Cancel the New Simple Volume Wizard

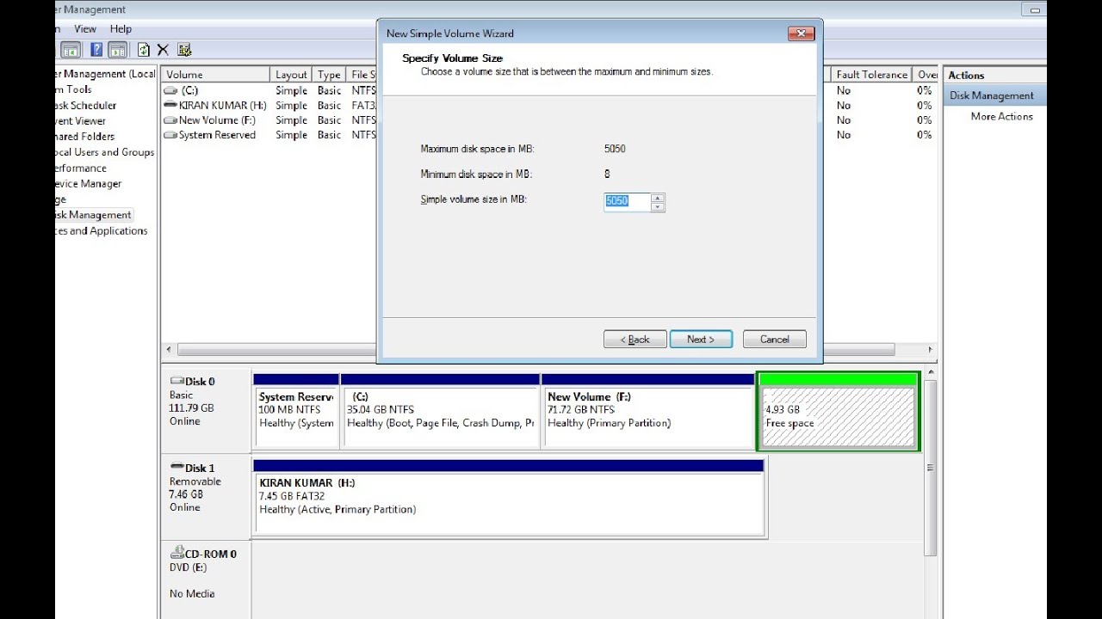coord(774,339)
